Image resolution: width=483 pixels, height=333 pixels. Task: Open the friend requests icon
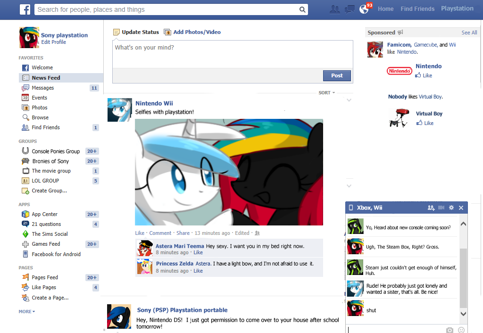pos(334,9)
